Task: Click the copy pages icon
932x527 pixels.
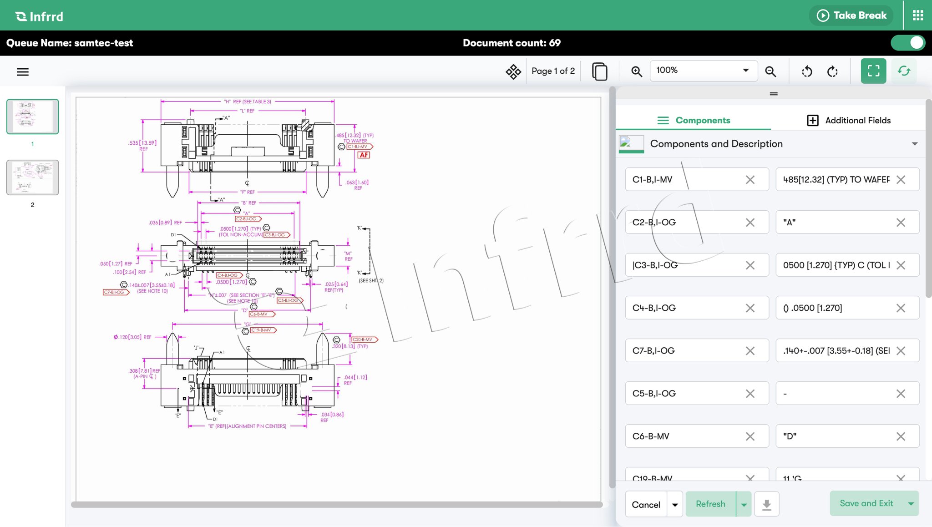Action: tap(599, 71)
